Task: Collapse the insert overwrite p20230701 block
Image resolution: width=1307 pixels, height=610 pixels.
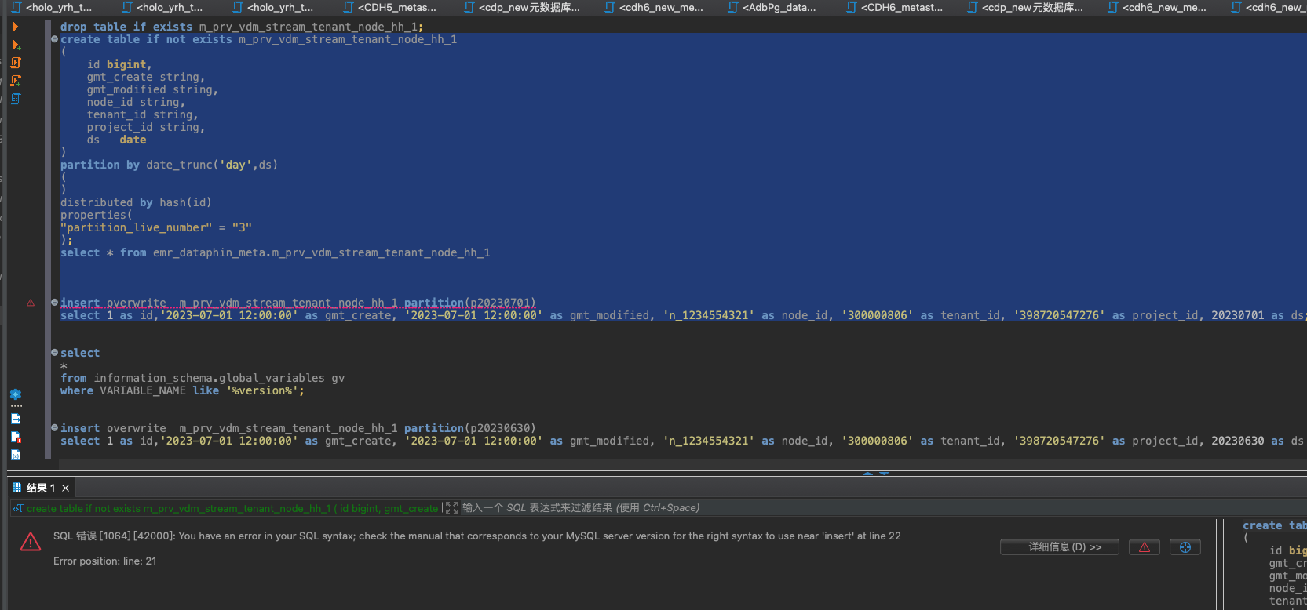Action: coord(54,303)
